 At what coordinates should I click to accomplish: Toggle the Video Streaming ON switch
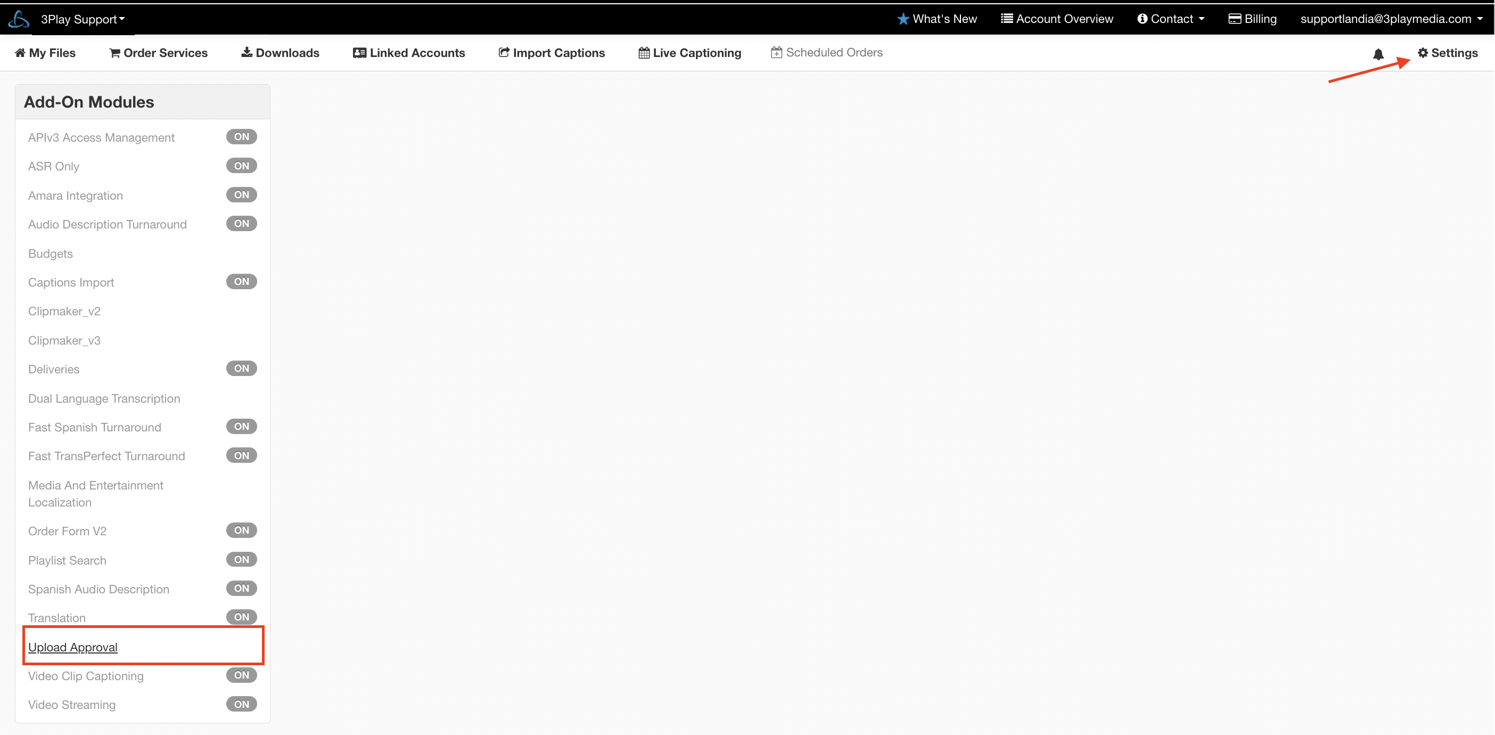[241, 704]
